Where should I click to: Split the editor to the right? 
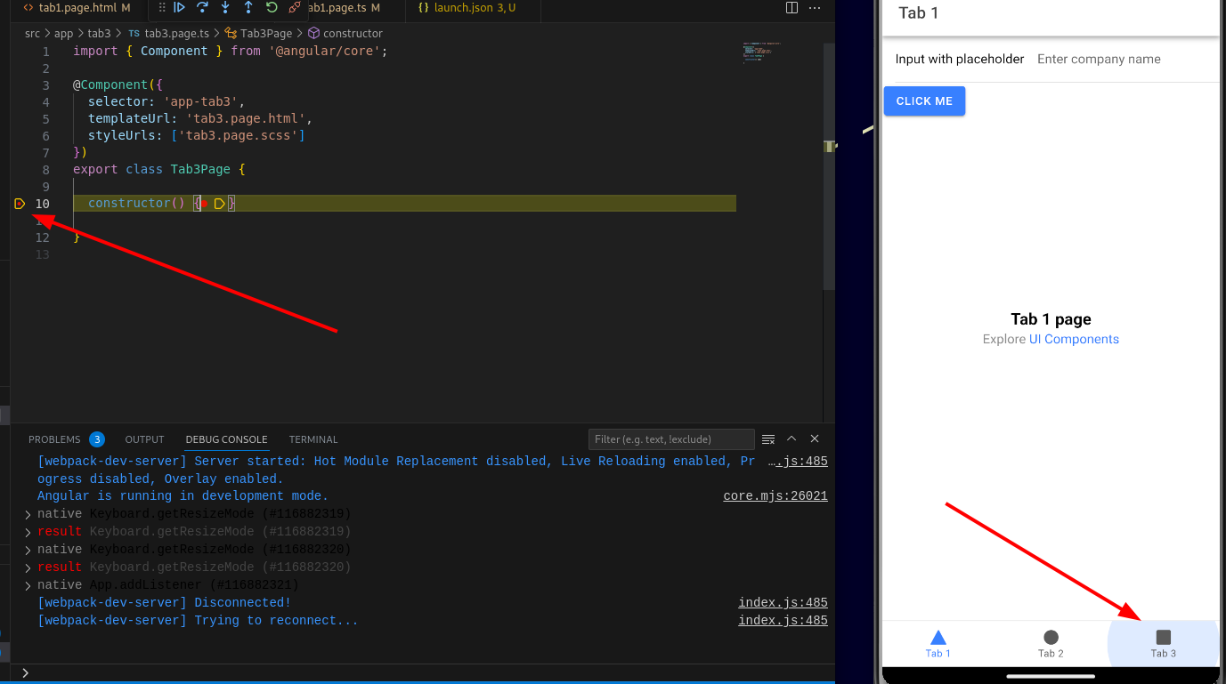pyautogui.click(x=792, y=8)
